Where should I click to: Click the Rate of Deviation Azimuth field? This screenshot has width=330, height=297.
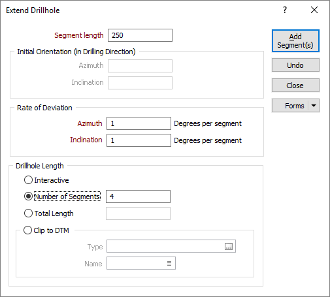pos(139,123)
